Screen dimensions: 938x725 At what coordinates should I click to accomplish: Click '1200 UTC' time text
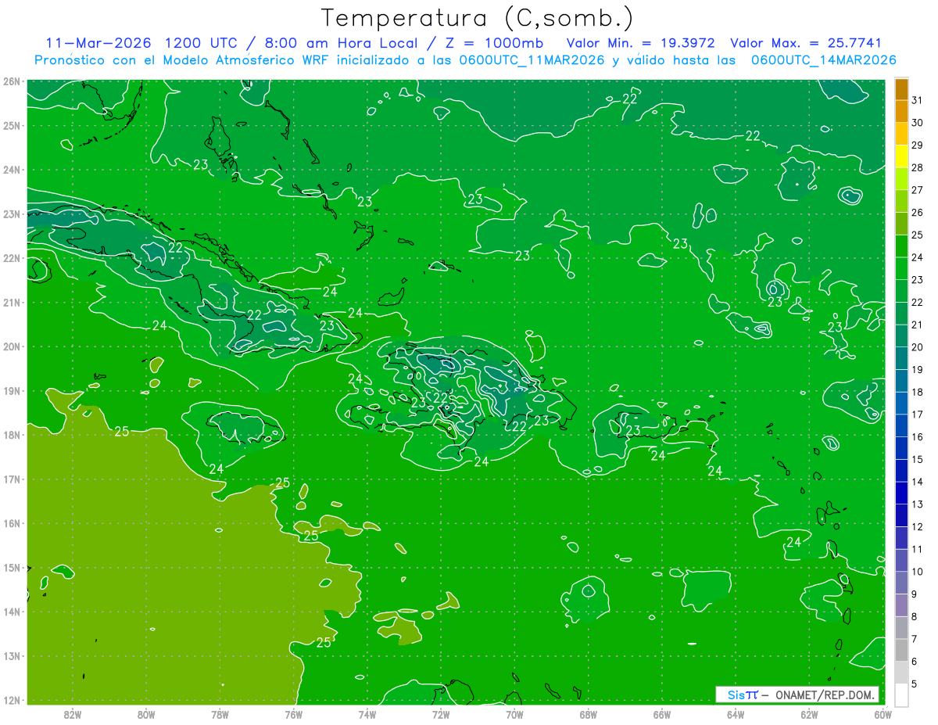pos(199,43)
